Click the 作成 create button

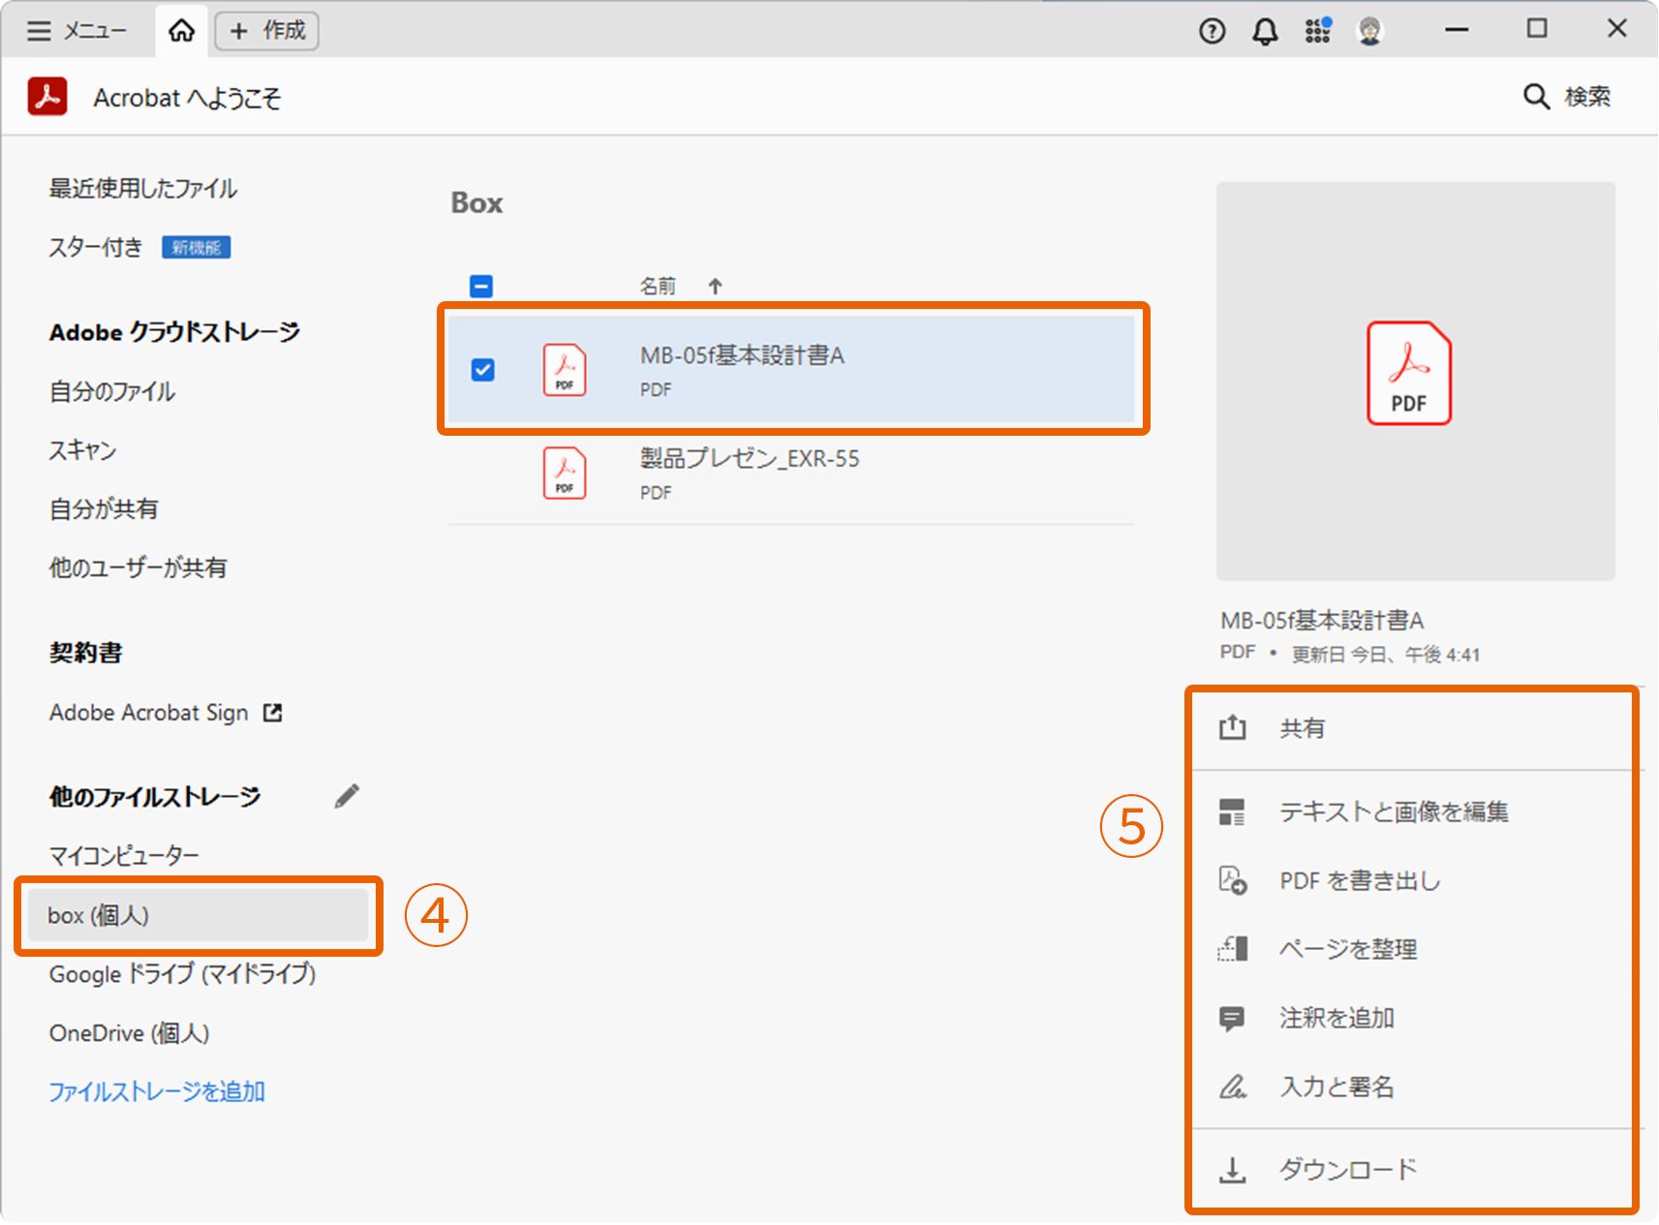(266, 31)
